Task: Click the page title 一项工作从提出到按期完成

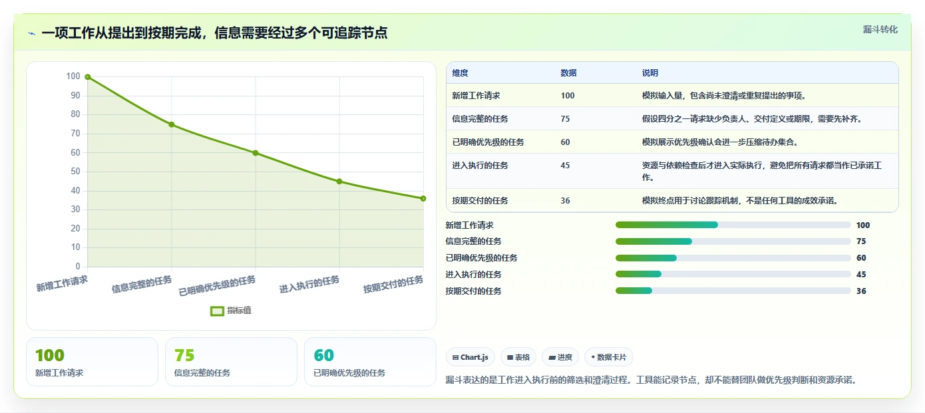Action: [x=214, y=33]
